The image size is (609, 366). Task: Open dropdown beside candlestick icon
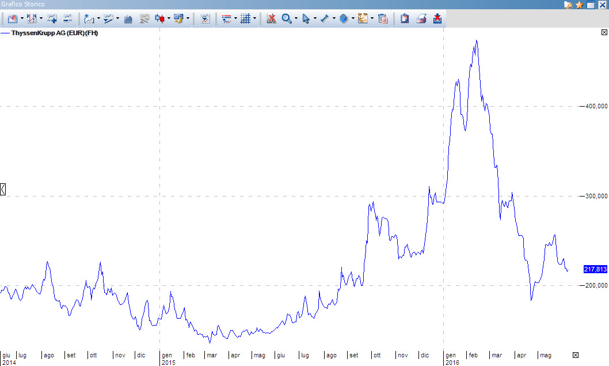click(x=169, y=18)
